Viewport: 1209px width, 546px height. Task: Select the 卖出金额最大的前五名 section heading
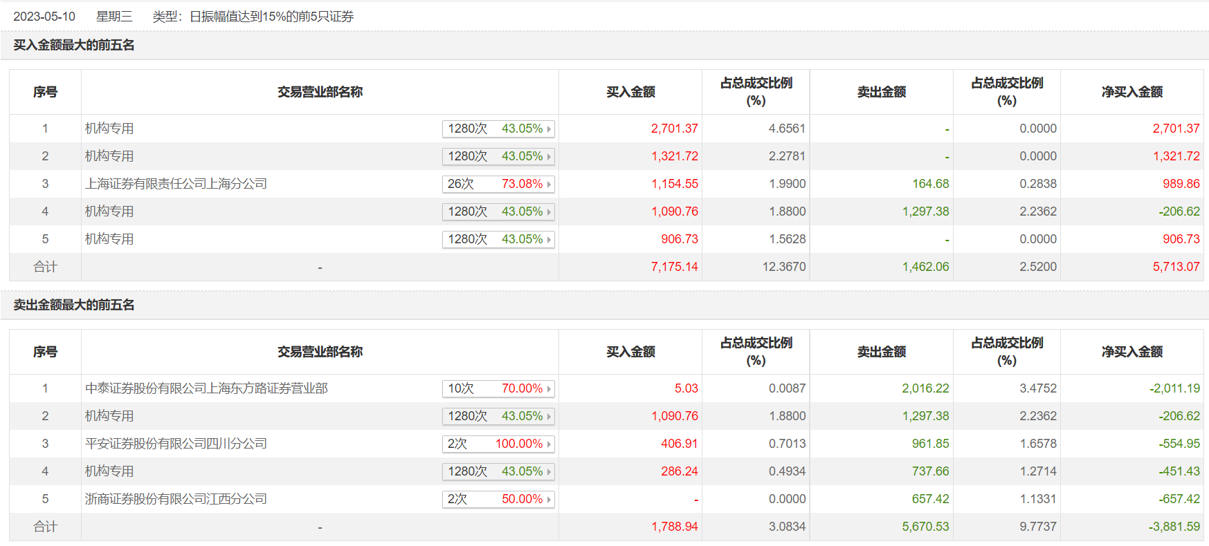[74, 305]
